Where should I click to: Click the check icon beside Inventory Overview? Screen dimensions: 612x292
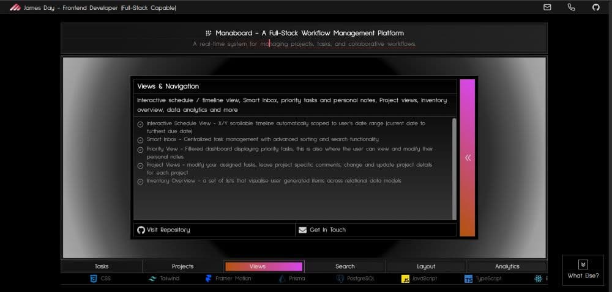click(x=141, y=181)
